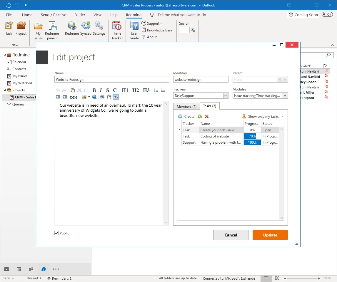
Task: Open the View ribbon tab
Action: pos(97,15)
